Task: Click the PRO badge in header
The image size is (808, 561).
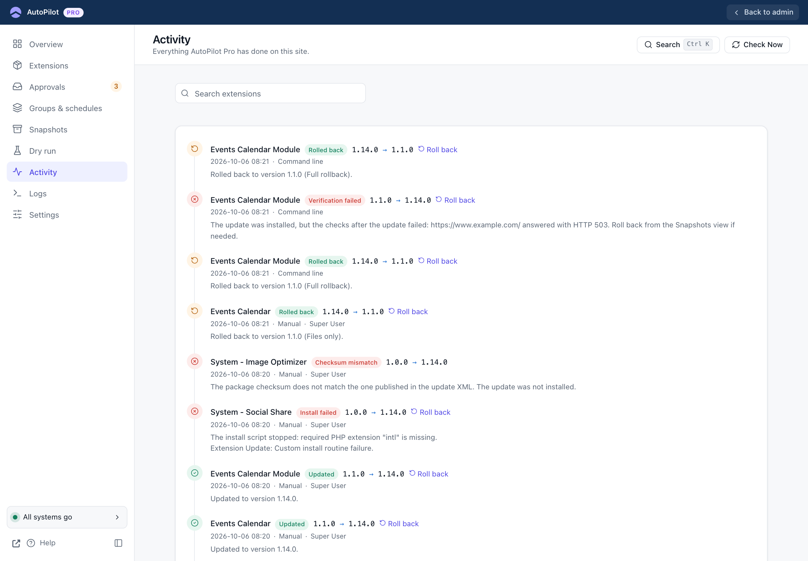Action: tap(73, 13)
